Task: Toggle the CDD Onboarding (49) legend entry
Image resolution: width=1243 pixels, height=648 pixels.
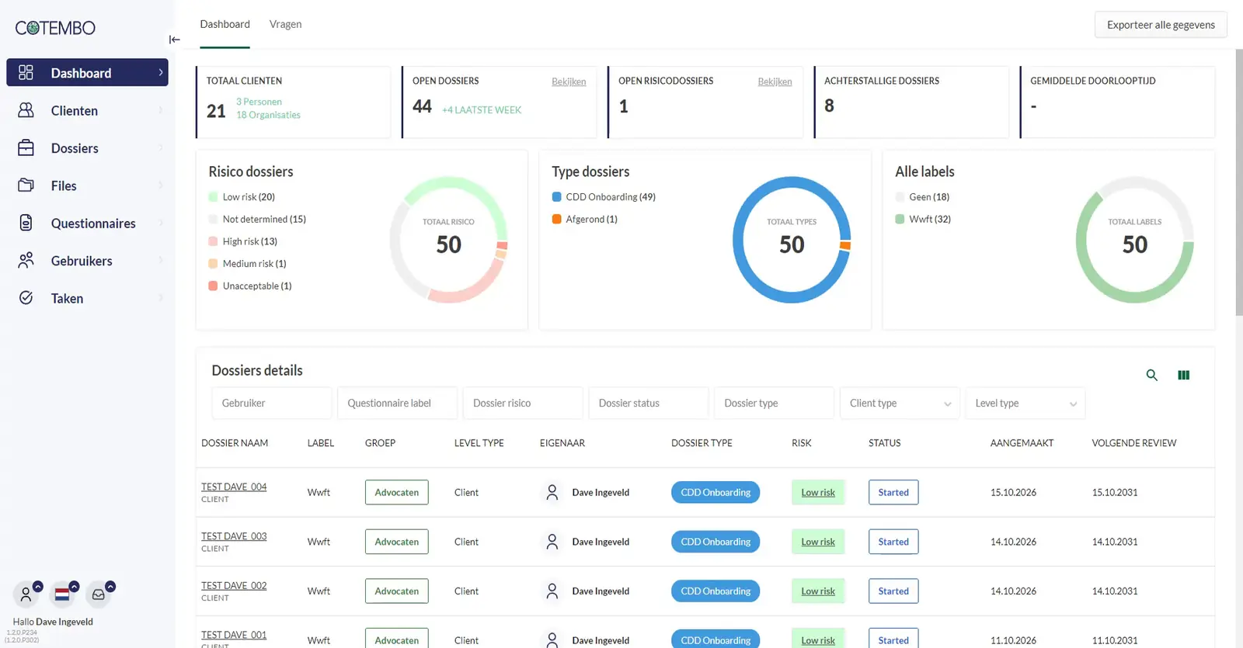Action: pos(604,197)
